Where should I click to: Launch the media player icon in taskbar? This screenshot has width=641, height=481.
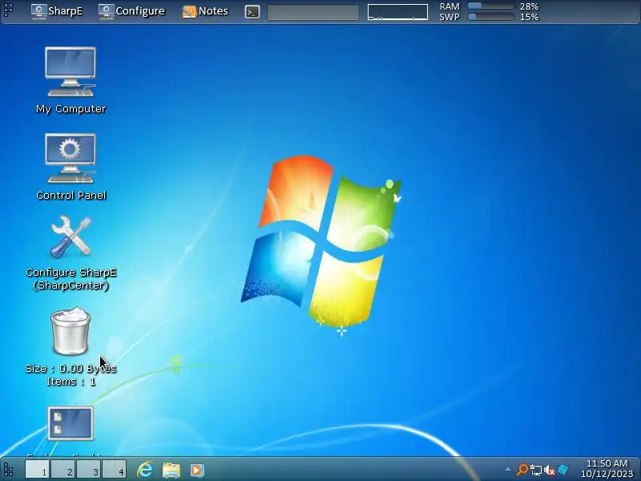tap(196, 470)
